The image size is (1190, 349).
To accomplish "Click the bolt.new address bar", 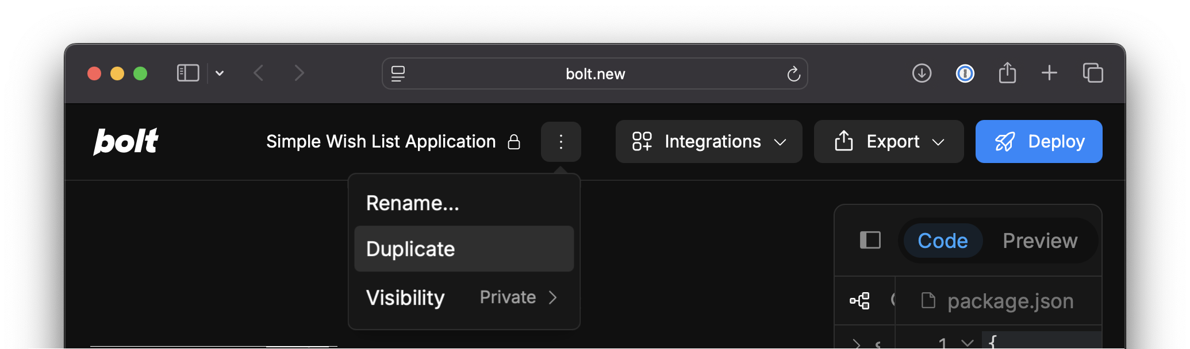I will pyautogui.click(x=594, y=74).
